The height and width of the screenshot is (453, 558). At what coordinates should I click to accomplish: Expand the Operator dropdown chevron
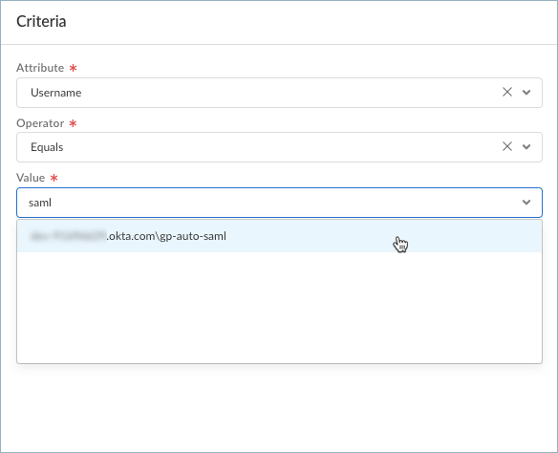526,147
